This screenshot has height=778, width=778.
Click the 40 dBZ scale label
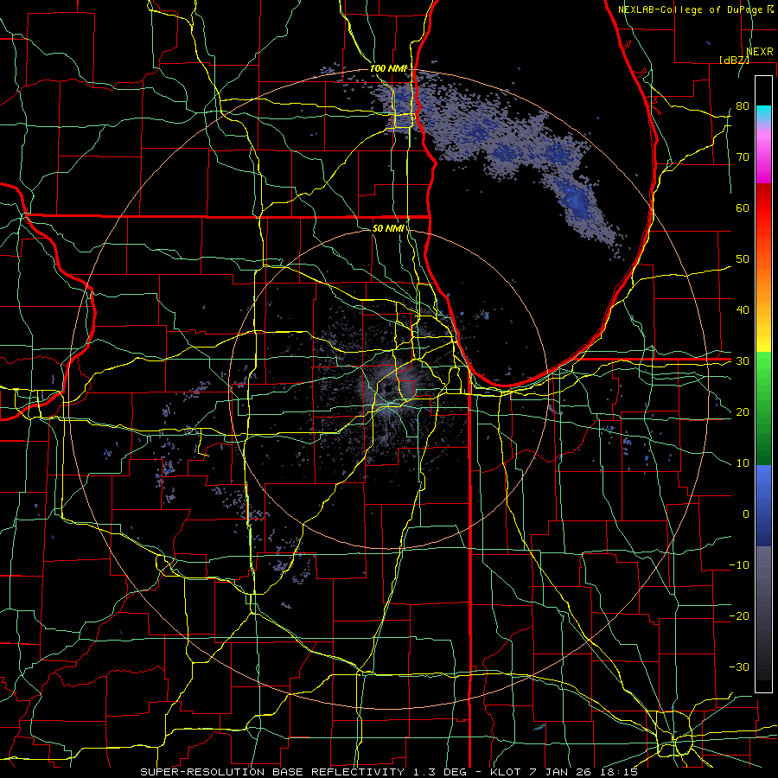pyautogui.click(x=743, y=310)
